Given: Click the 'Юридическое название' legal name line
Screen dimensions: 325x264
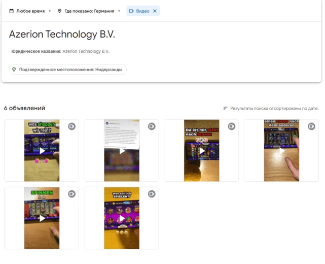Looking at the screenshot, I should click(x=60, y=51).
